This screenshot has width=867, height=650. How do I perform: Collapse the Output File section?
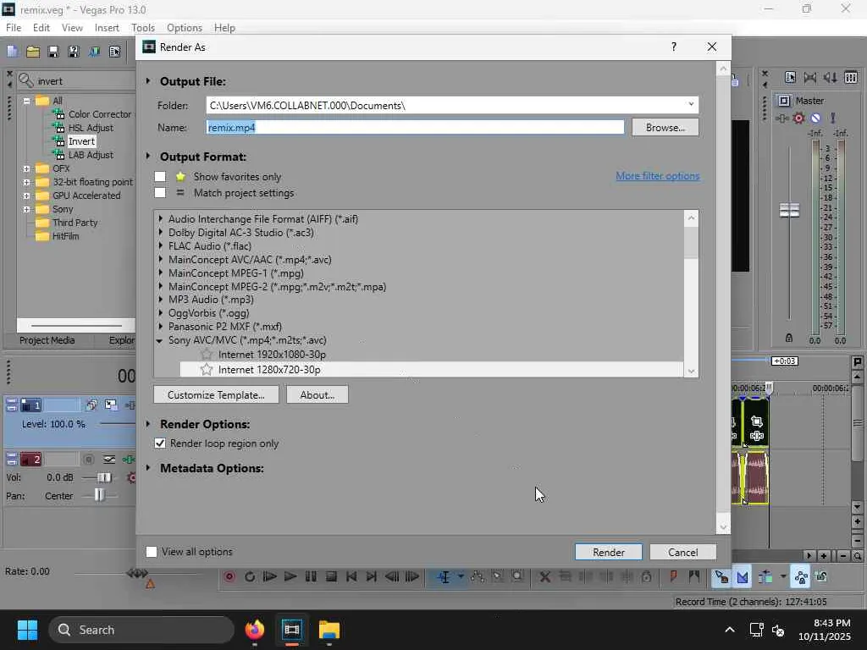tap(148, 81)
